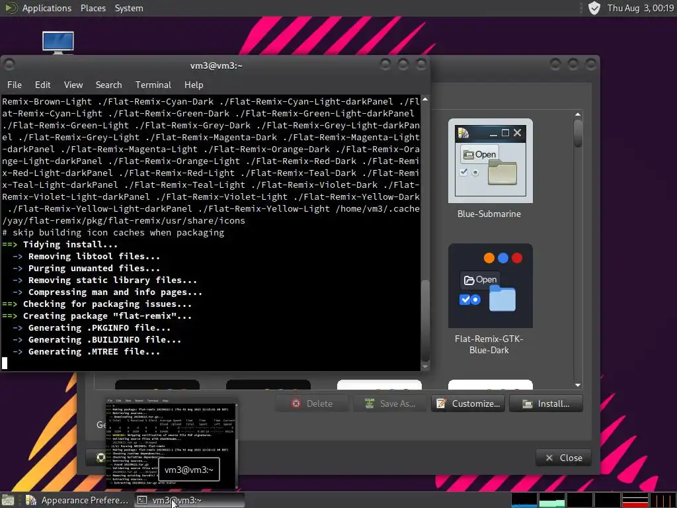
Task: Select the Computer monitor icon on desktop
Action: click(x=58, y=42)
